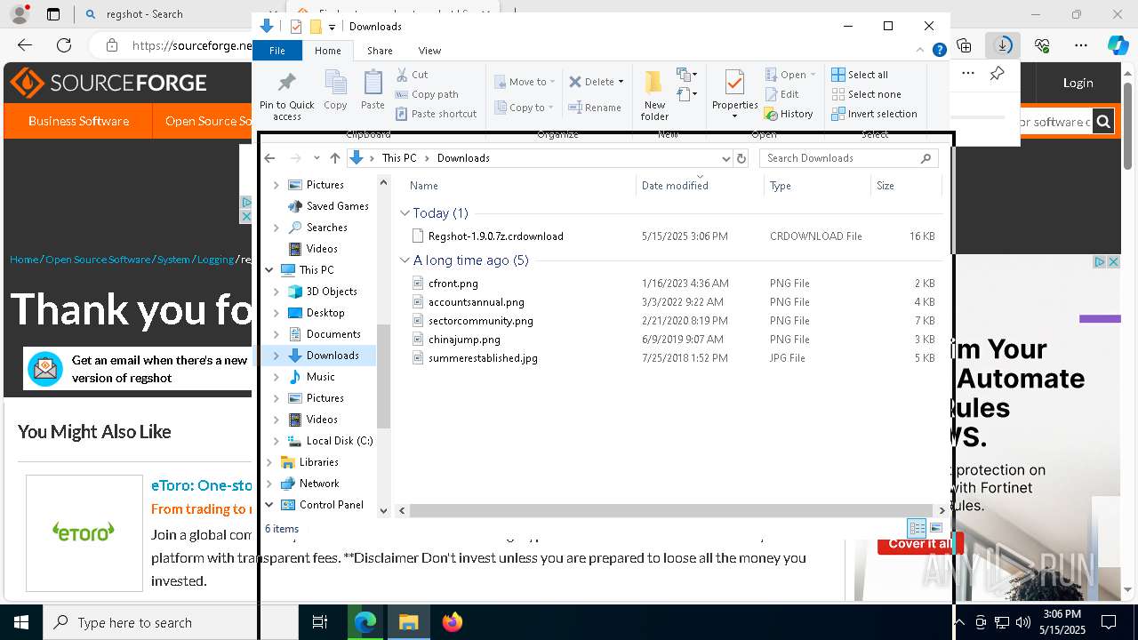Open Properties via the checkmark icon
This screenshot has width=1138, height=640.
tap(734, 83)
